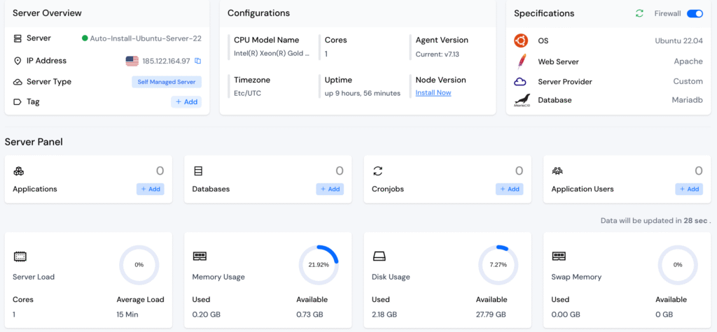Click the Disk Usage 7.27% progress ring

click(x=498, y=265)
